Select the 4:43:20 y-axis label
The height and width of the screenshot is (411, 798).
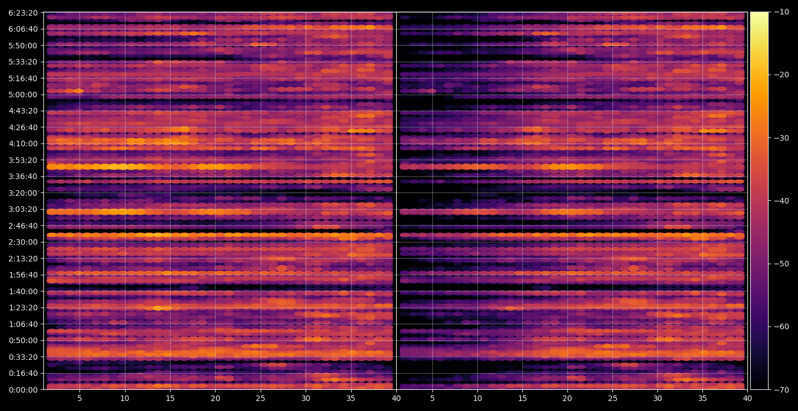point(23,111)
